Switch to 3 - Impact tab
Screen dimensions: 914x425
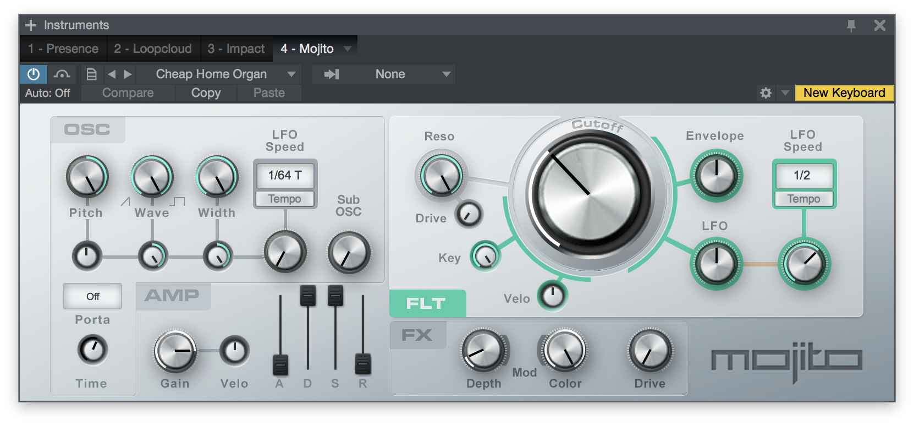tap(236, 49)
